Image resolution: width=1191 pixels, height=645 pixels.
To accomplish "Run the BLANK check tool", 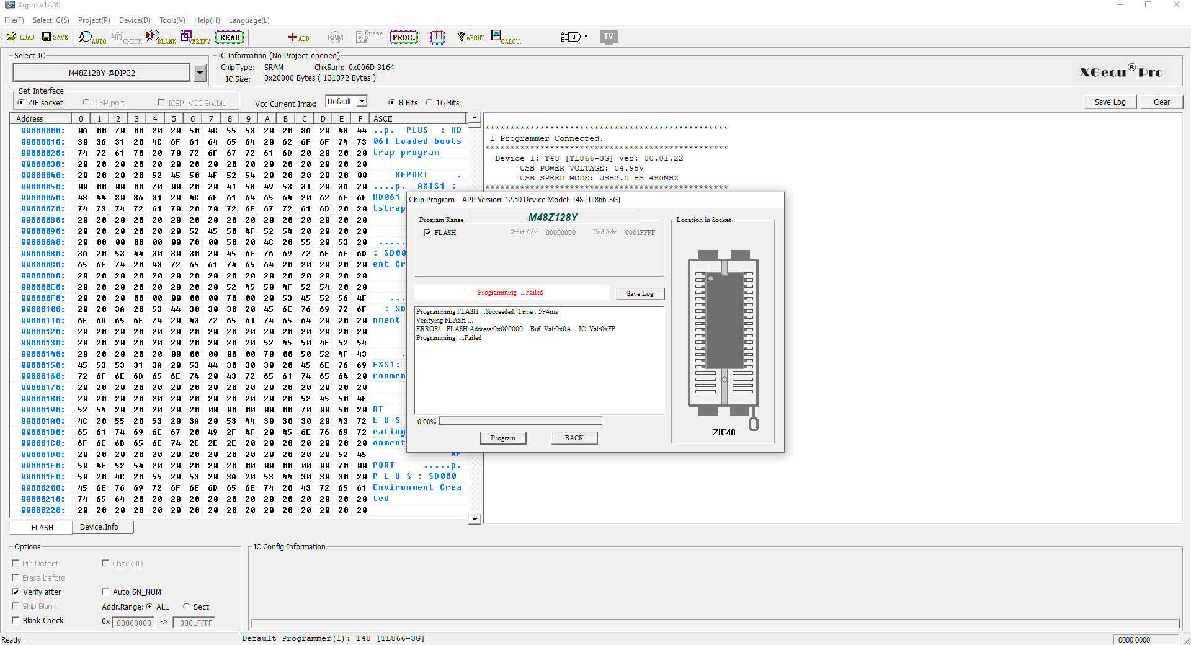I will [x=161, y=38].
